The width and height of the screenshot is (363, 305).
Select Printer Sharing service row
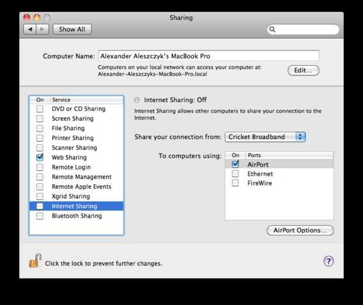pos(76,138)
